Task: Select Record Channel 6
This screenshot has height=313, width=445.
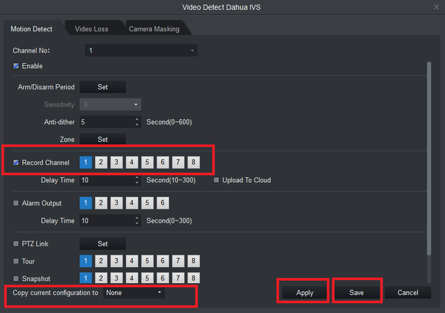Action: [163, 162]
